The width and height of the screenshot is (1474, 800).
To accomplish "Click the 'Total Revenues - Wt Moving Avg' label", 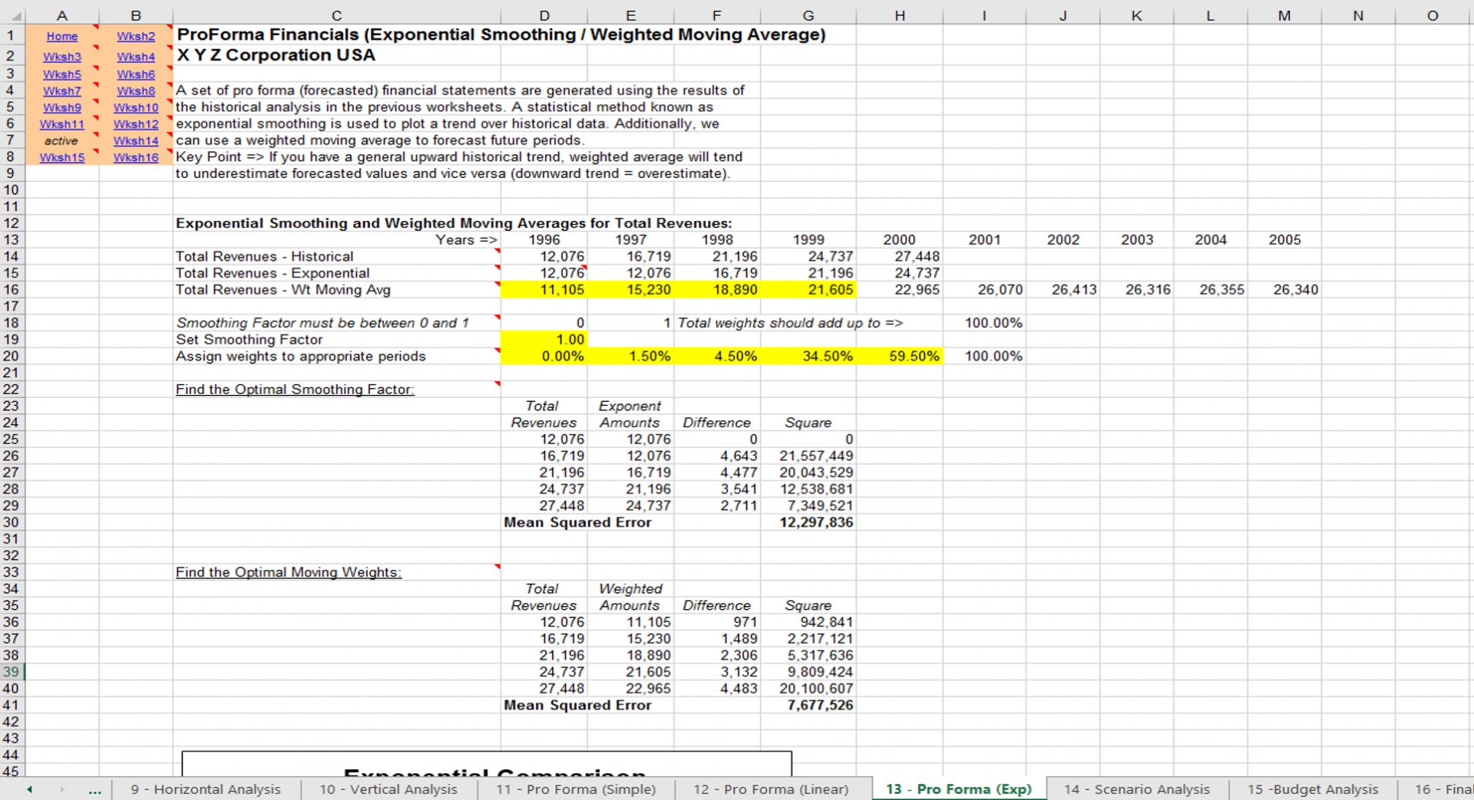I will tap(283, 290).
